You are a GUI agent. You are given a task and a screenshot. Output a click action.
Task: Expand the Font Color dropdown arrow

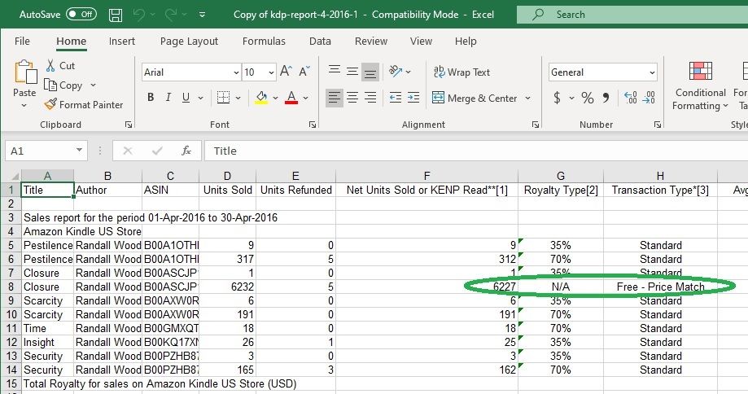pos(306,98)
